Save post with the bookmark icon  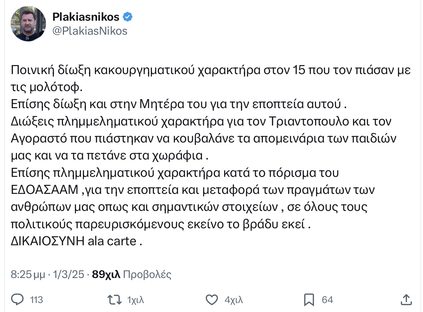coord(309,300)
